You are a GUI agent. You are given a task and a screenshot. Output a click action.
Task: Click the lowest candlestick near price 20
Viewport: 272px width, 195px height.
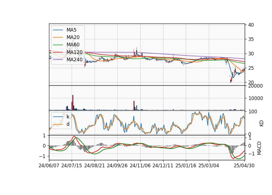point(231,81)
